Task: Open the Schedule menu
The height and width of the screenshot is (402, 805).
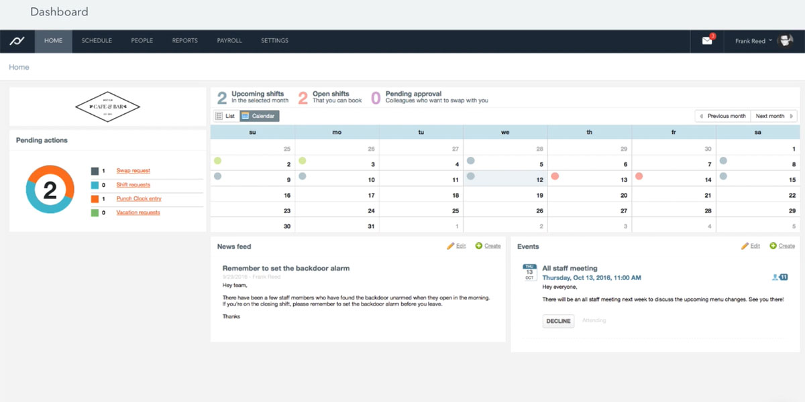Action: 97,41
